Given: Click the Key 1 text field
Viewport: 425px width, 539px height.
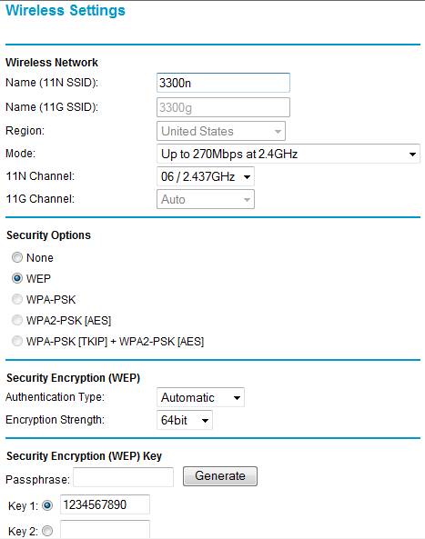Looking at the screenshot, I should point(105,504).
